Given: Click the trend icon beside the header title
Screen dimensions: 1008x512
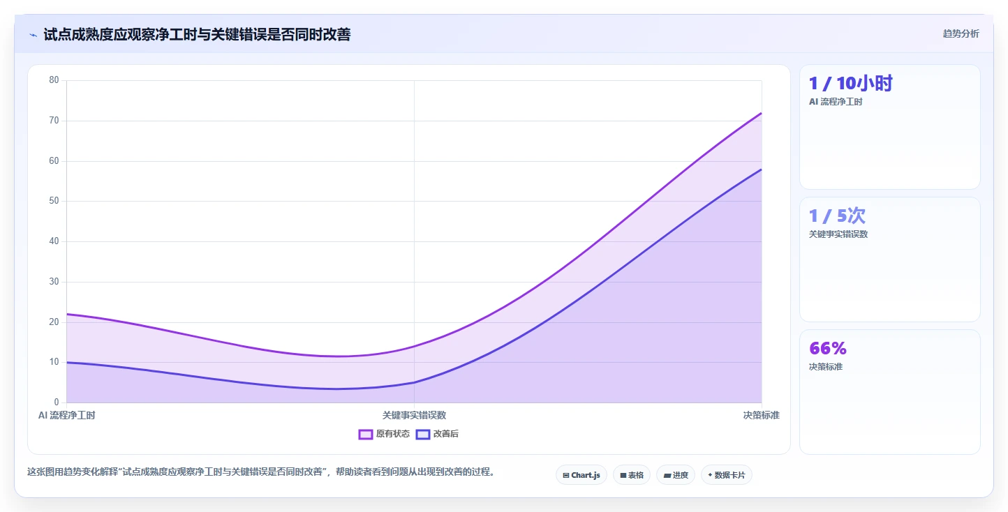Looking at the screenshot, I should [33, 35].
